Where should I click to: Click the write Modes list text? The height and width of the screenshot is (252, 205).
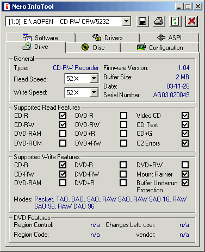tap(110, 203)
